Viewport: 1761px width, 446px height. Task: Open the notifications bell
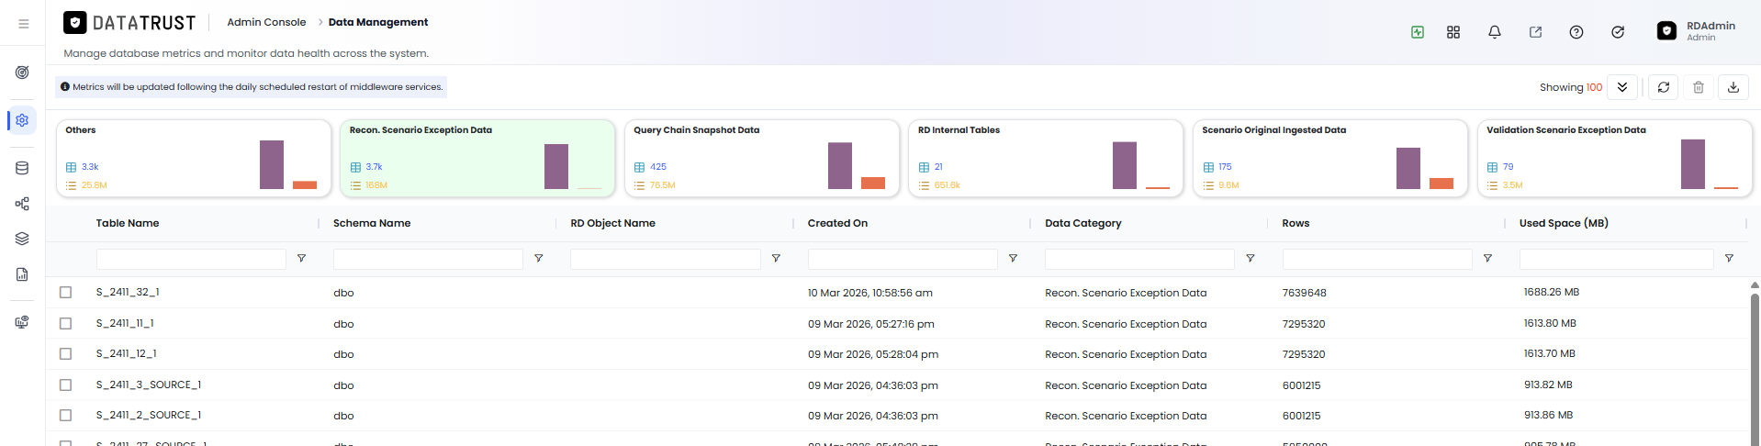[1495, 32]
